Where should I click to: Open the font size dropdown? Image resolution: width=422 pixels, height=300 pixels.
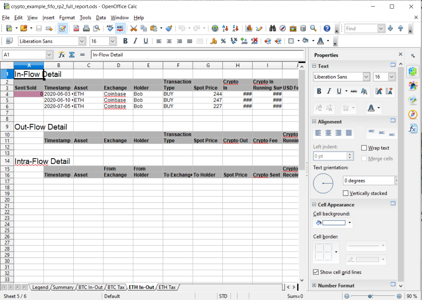(112, 41)
